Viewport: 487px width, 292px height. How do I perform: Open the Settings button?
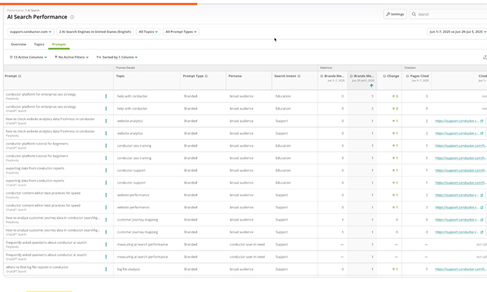click(x=395, y=14)
